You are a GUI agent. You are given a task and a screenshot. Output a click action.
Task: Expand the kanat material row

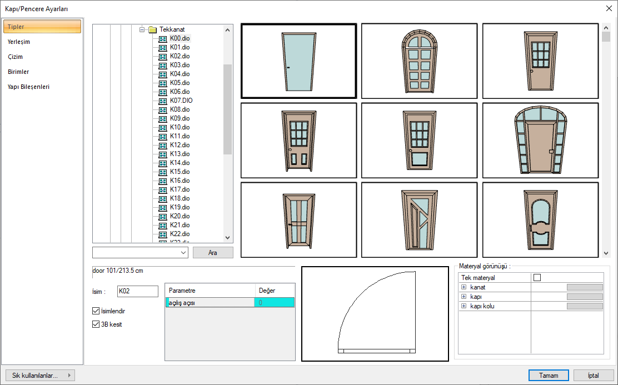tap(463, 287)
